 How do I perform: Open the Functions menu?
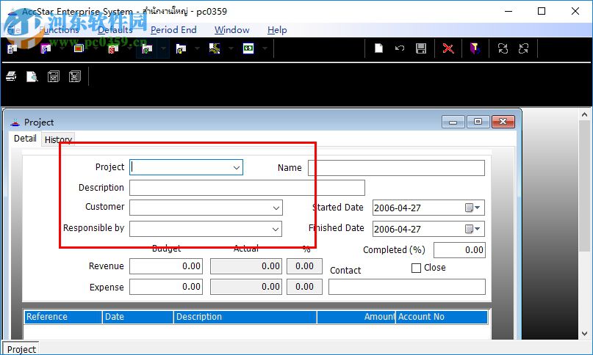pos(59,30)
